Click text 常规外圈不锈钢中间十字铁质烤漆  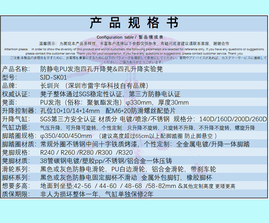[x=89, y=144]
